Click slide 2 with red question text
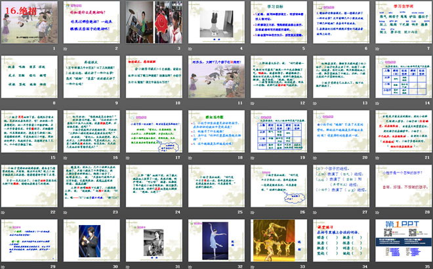 93,24
